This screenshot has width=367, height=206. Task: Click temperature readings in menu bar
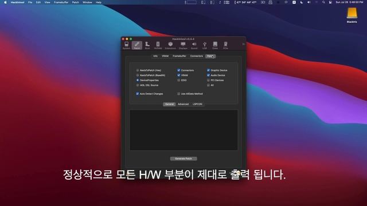click(x=245, y=2)
